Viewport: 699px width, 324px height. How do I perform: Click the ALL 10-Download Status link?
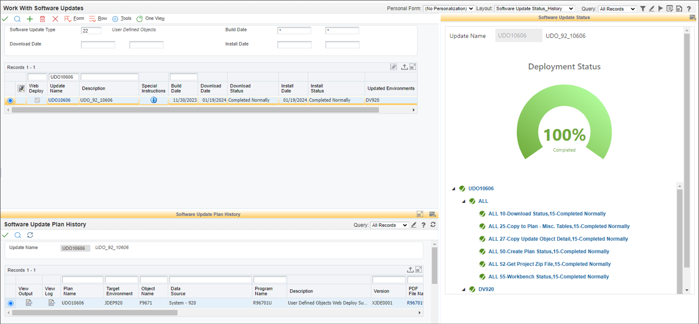pos(547,214)
